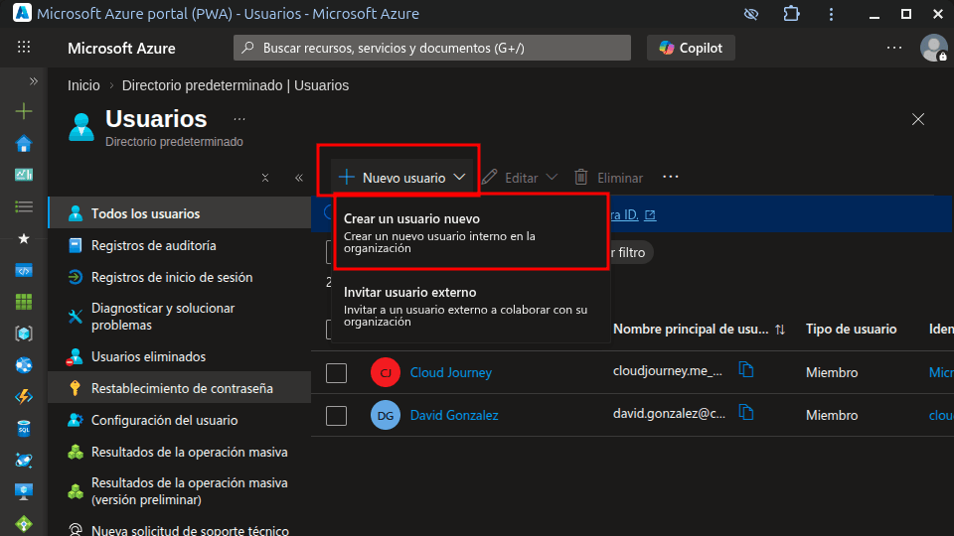Click the Azure search resources field

pos(432,48)
